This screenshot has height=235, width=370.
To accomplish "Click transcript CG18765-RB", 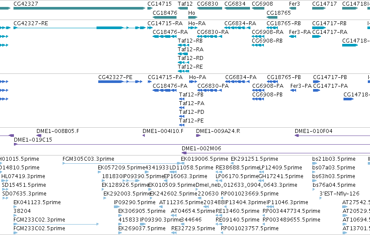I will pyautogui.click(x=283, y=23).
